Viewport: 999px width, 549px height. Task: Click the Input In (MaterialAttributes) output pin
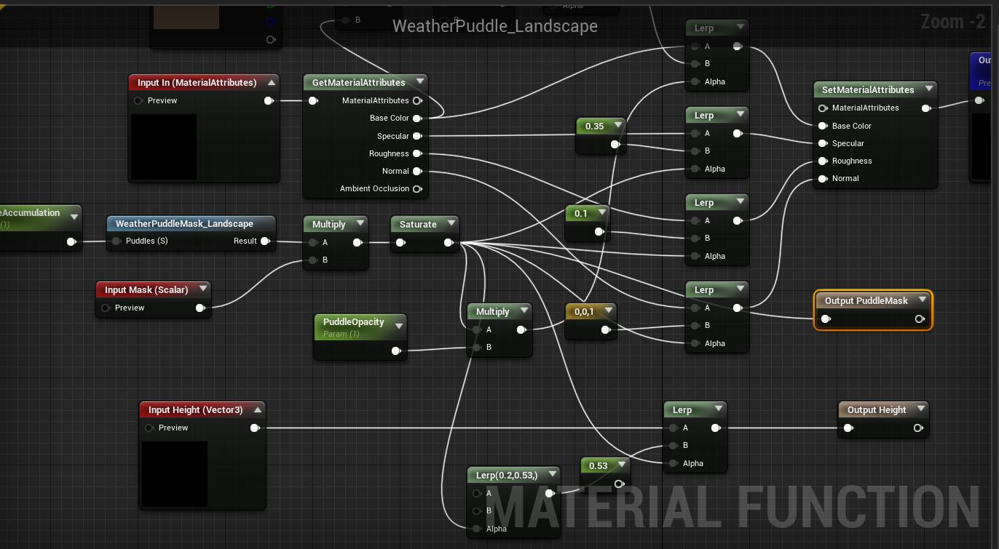(x=269, y=100)
